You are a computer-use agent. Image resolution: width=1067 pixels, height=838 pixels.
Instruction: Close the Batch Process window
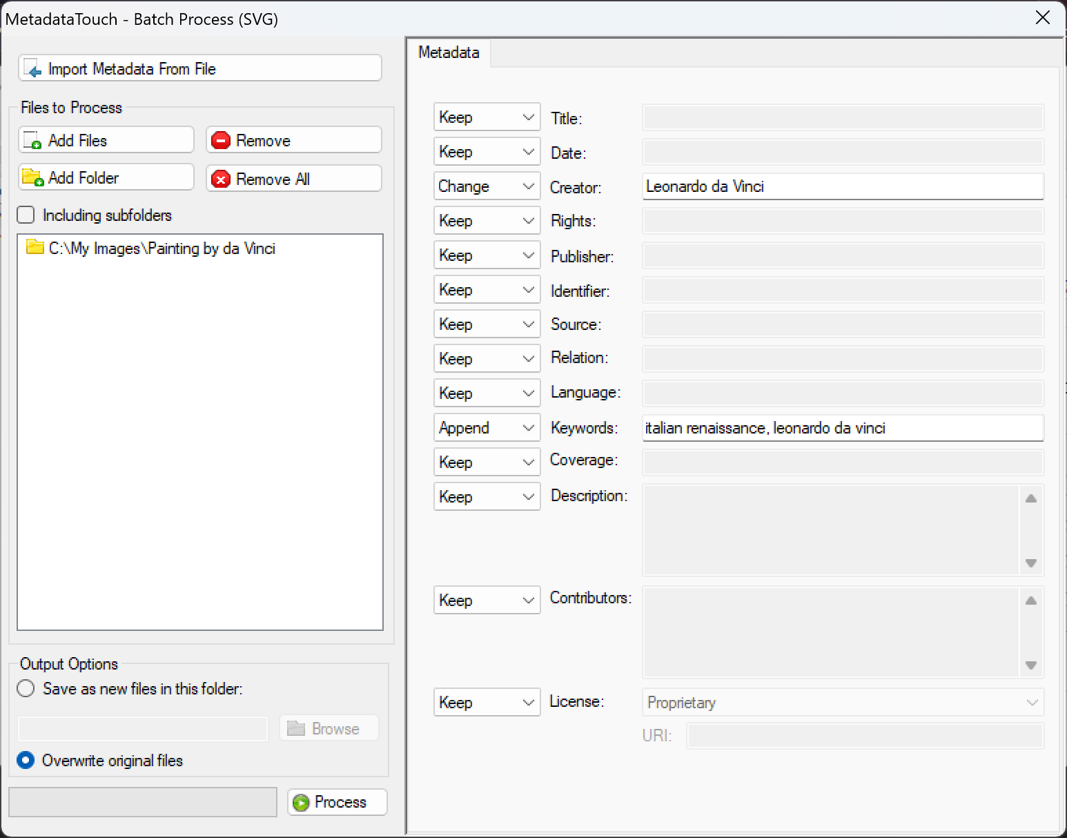[1043, 18]
